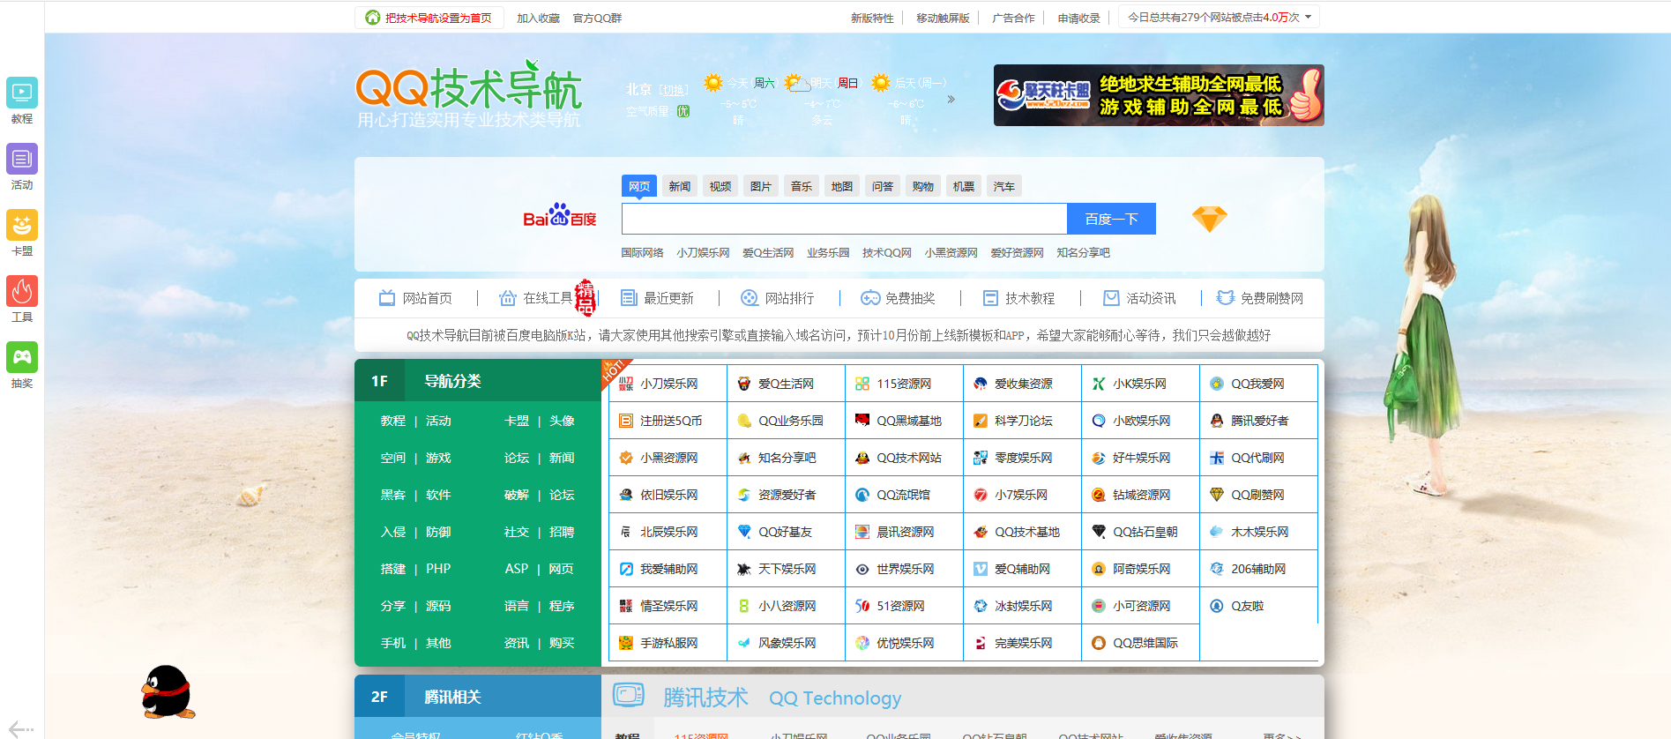Click the QQ技术导航 site logo
The height and width of the screenshot is (739, 1671).
pyautogui.click(x=468, y=94)
